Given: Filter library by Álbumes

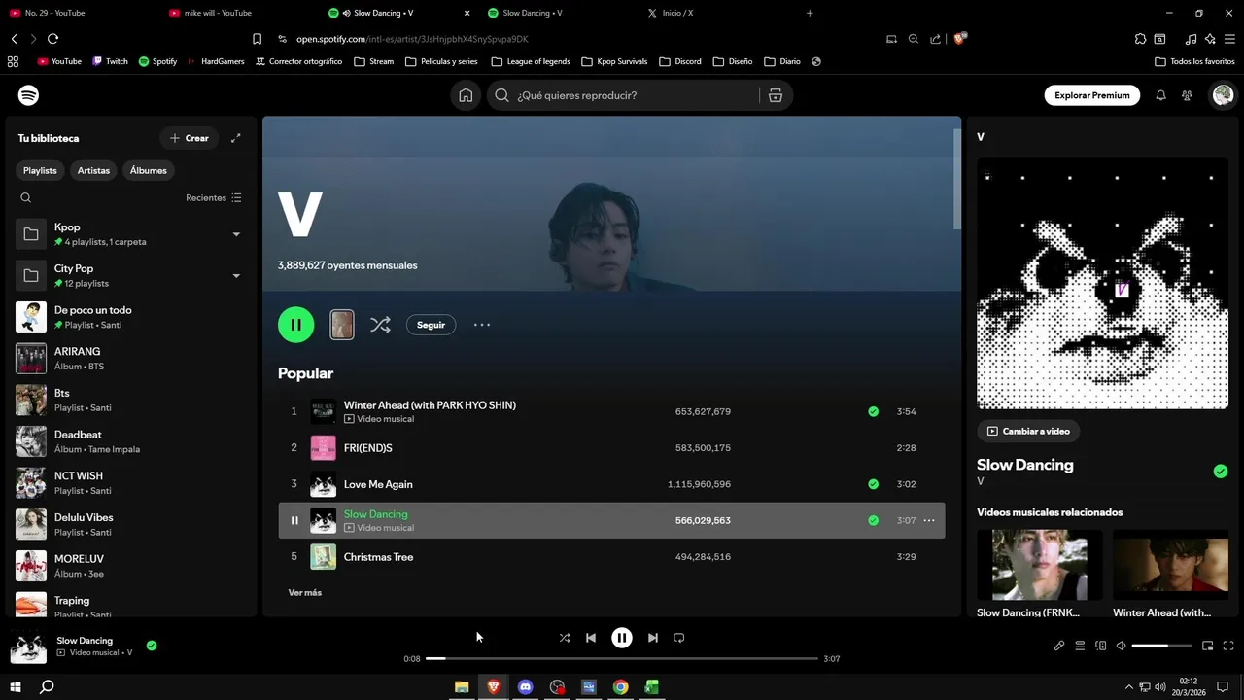Looking at the screenshot, I should (149, 170).
